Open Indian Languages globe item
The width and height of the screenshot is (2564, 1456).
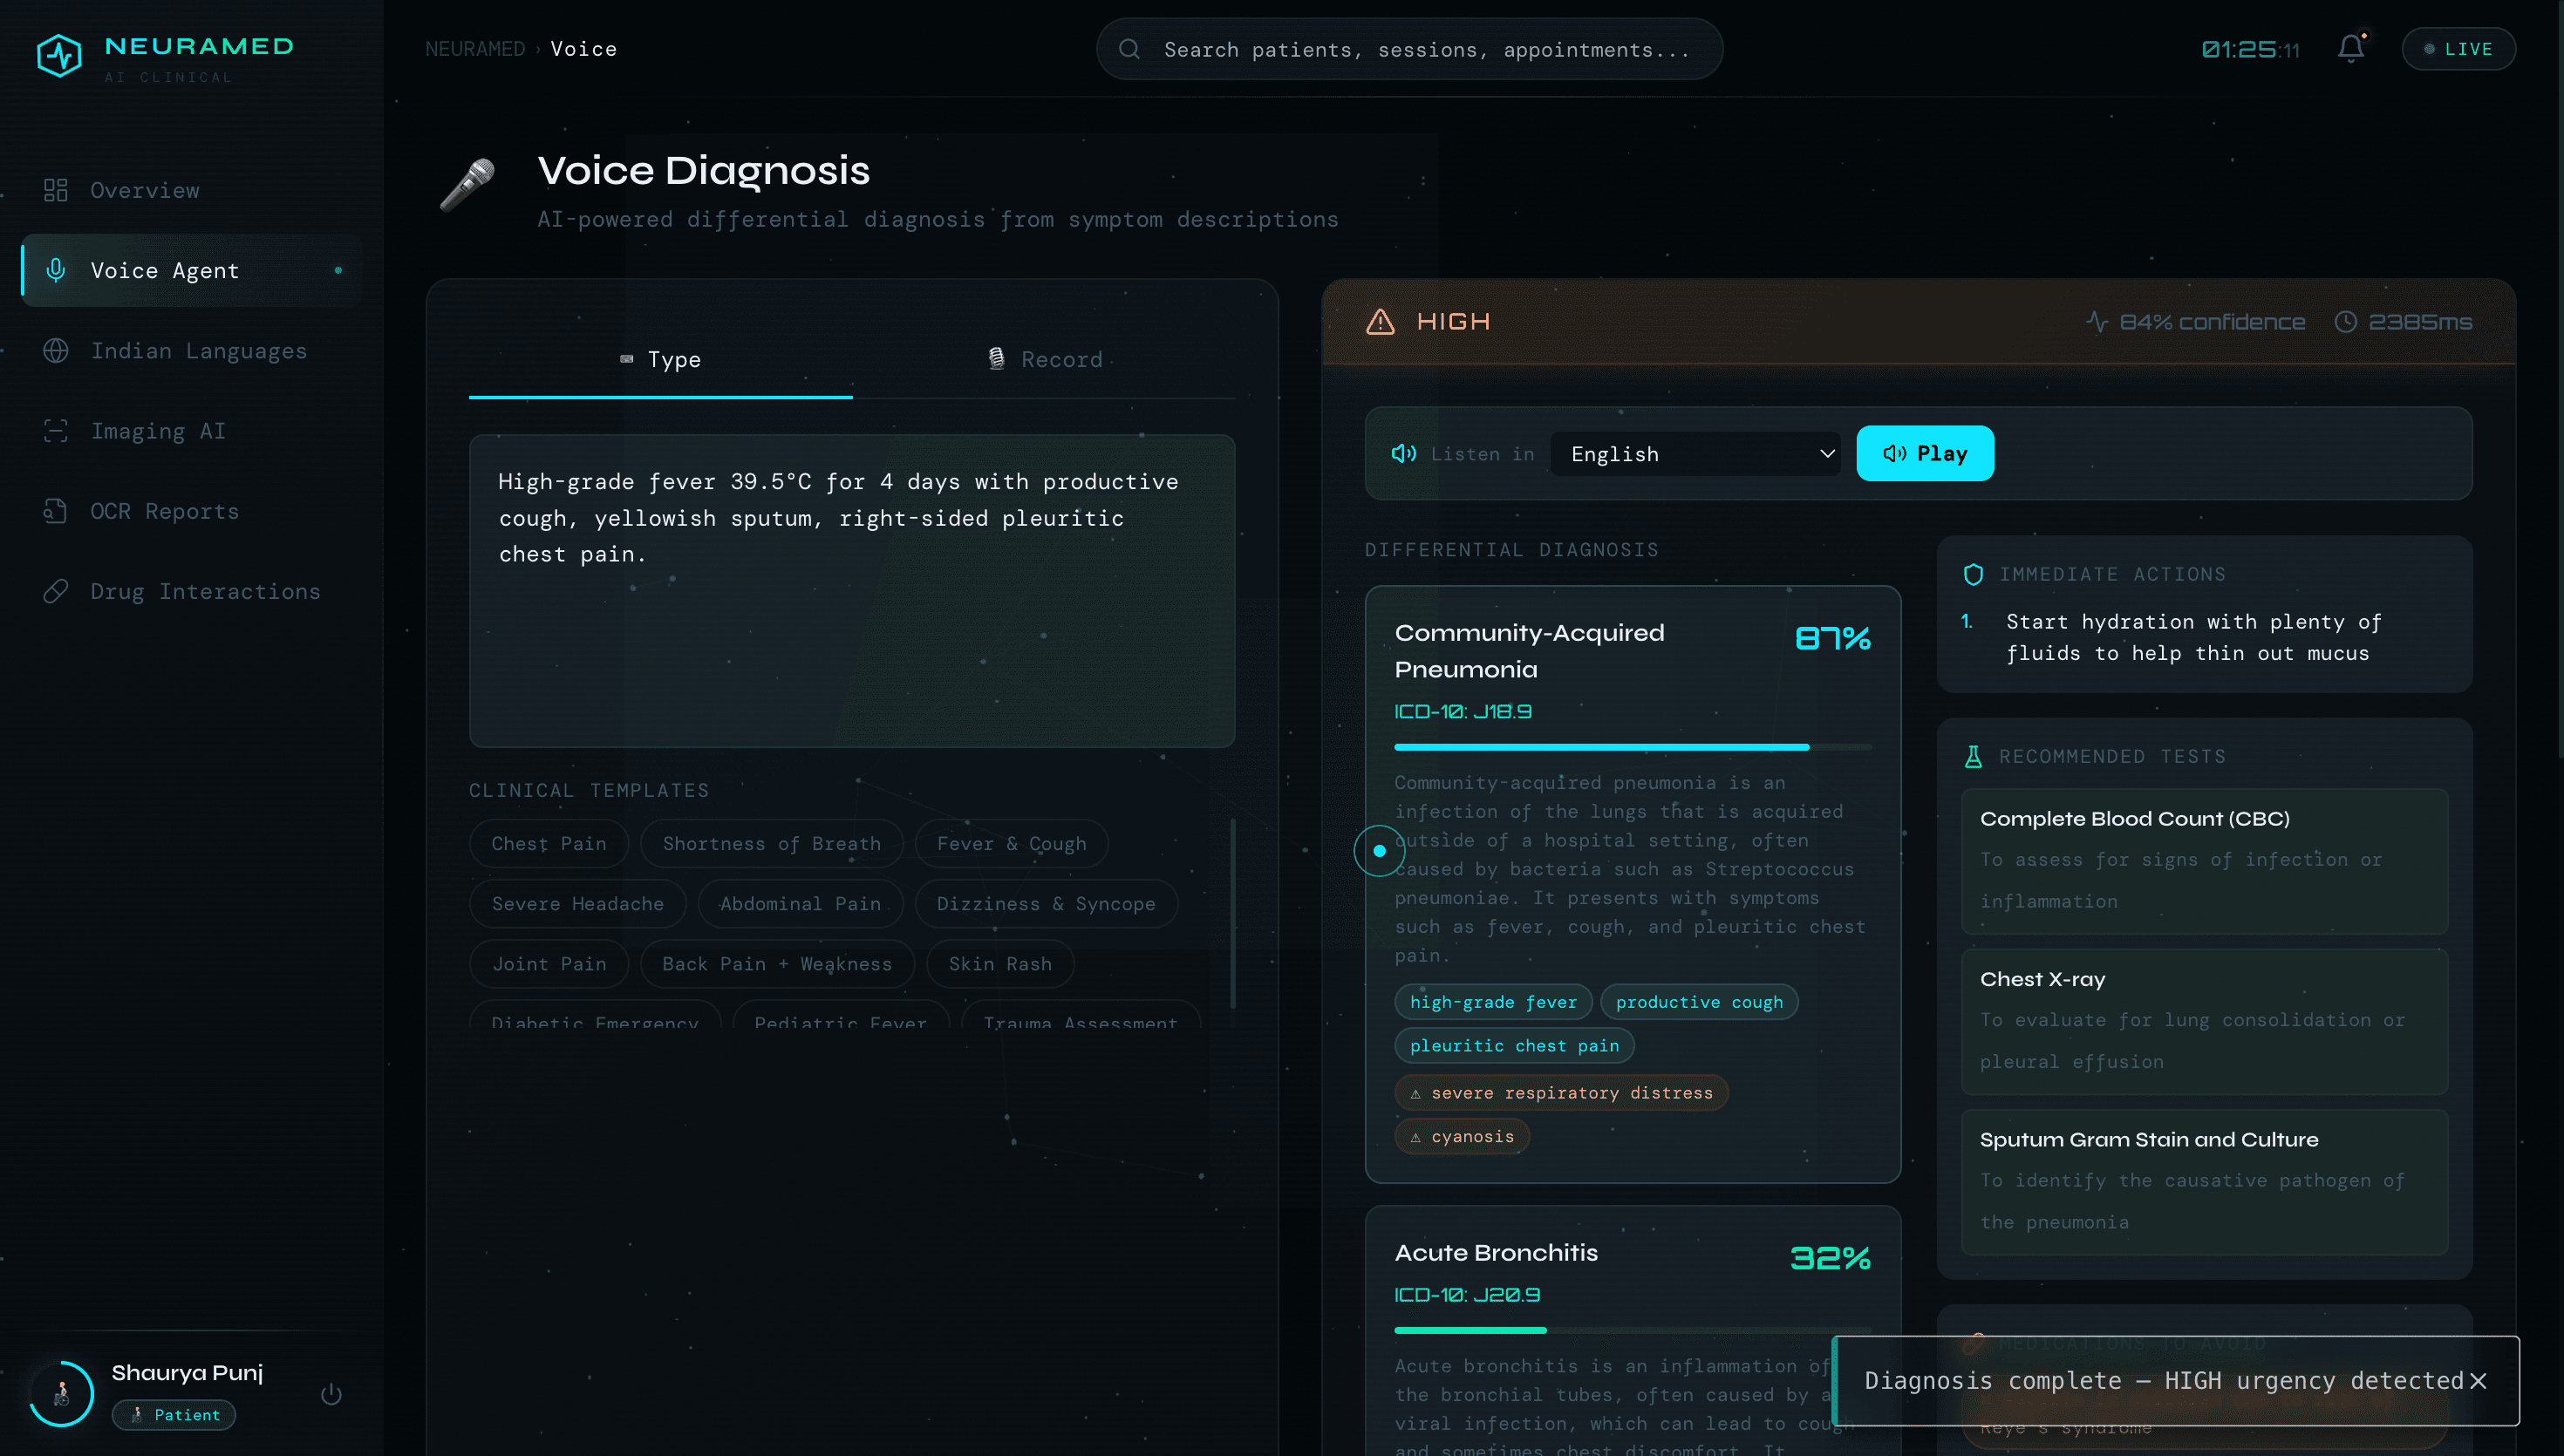click(x=198, y=351)
